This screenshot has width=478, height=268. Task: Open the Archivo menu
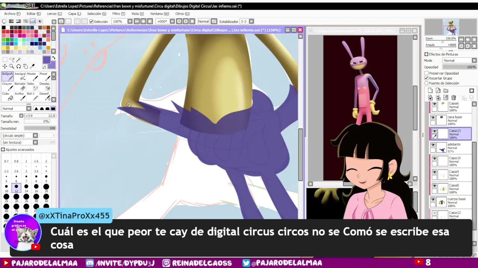pos(12,14)
